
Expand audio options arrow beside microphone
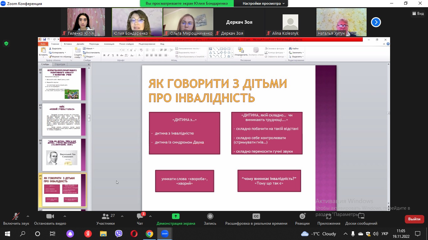click(x=28, y=216)
